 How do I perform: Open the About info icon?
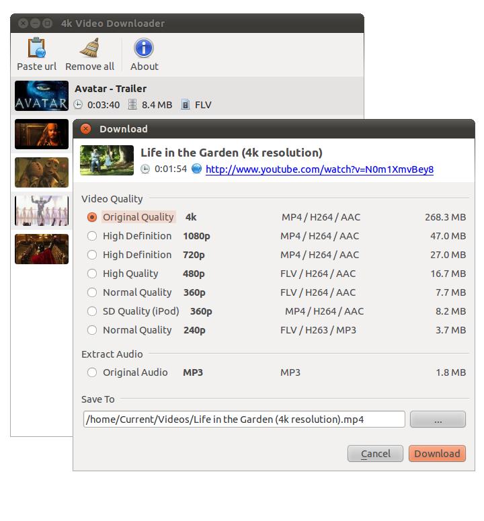coord(143,48)
